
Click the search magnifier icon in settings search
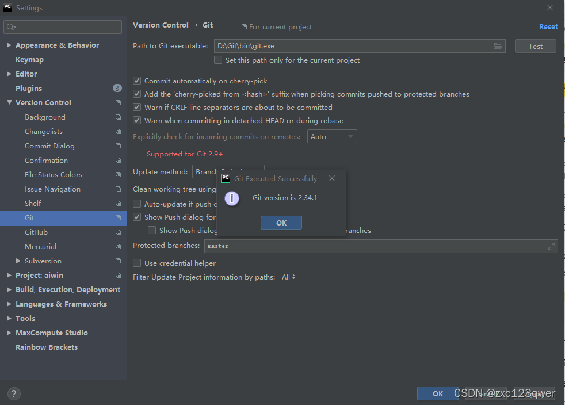click(x=11, y=27)
